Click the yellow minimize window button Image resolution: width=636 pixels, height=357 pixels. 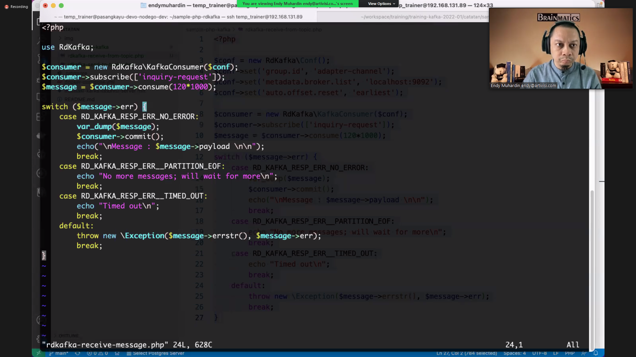click(53, 5)
